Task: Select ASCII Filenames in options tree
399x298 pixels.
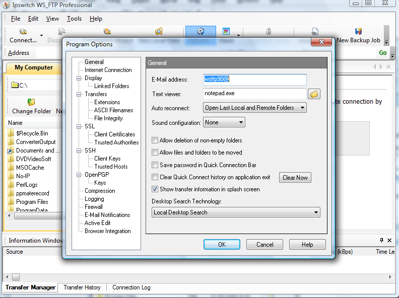Action: pos(113,110)
